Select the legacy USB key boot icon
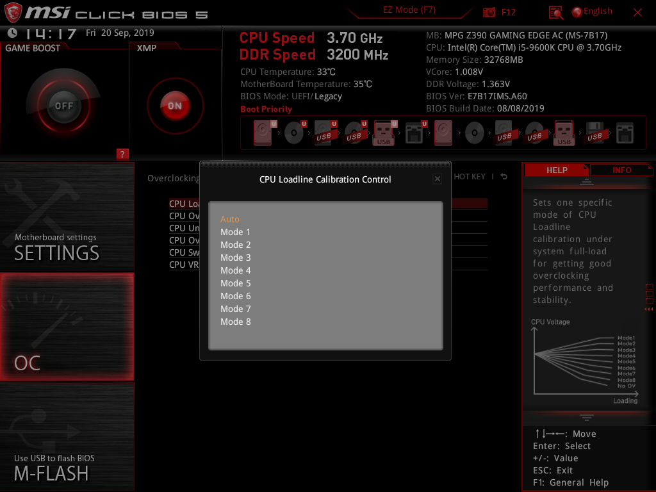This screenshot has width=656, height=492. (564, 133)
